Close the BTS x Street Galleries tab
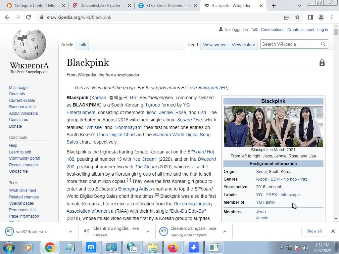339x254 pixels. click(195, 6)
